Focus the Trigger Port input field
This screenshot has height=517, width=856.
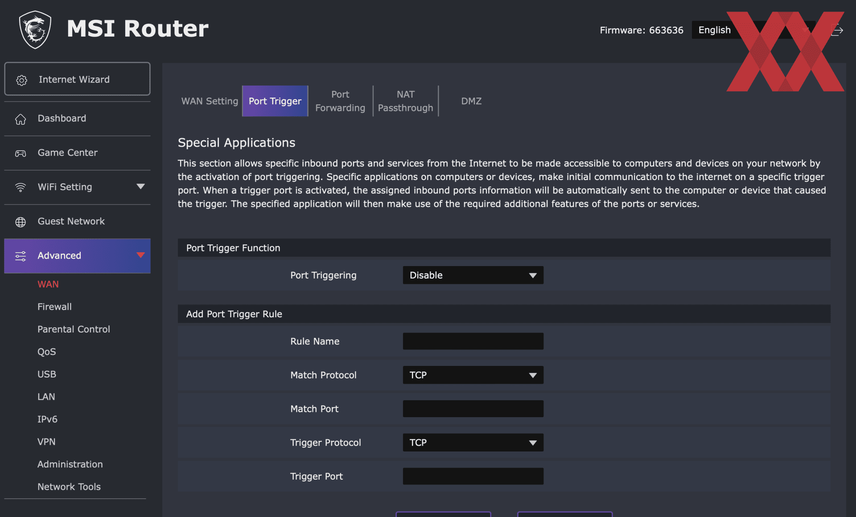click(473, 476)
